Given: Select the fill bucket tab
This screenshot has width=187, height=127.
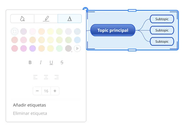Looking at the screenshot, I should [22, 19].
